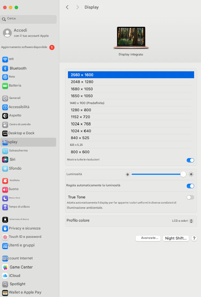Select resolution 1024 × 768
Viewport: 201px width, 297px height.
(x=131, y=124)
